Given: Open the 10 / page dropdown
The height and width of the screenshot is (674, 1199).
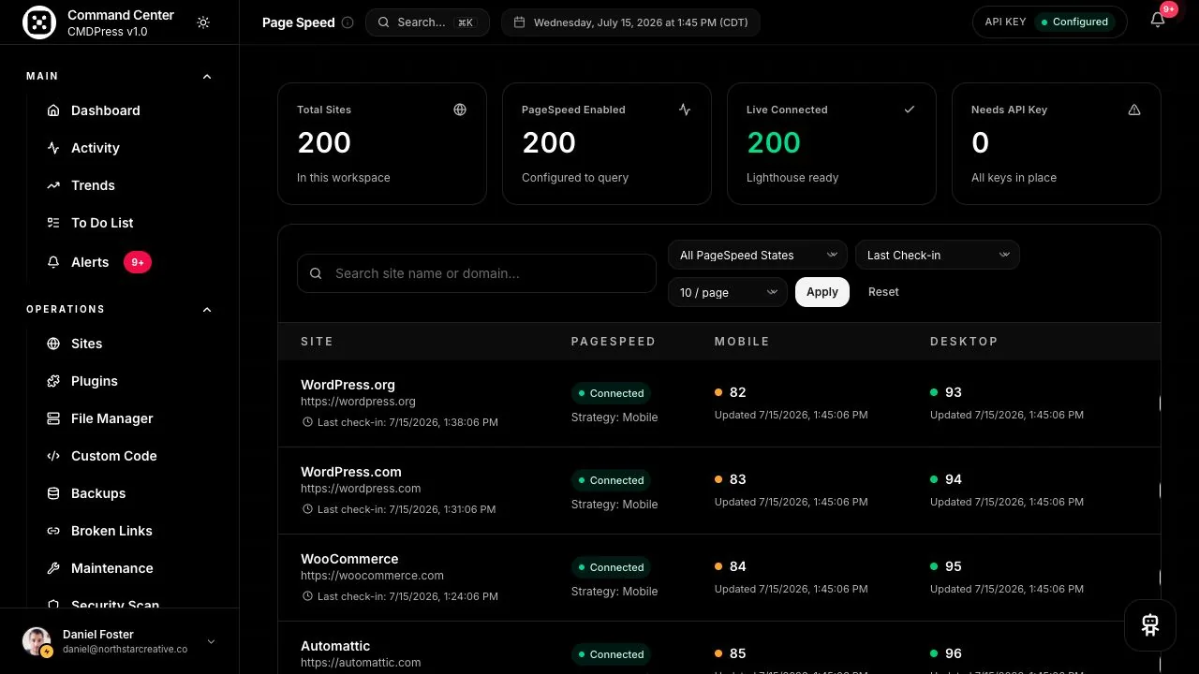Looking at the screenshot, I should click(x=728, y=292).
